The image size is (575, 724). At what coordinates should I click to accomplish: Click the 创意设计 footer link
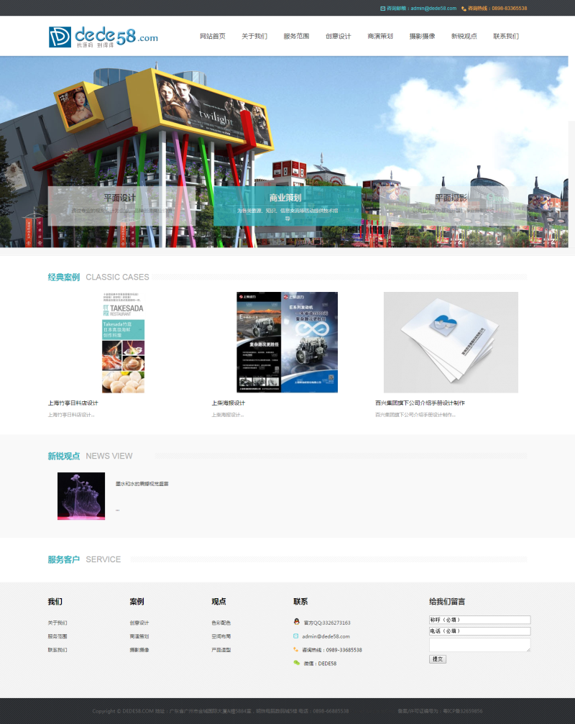pyautogui.click(x=139, y=623)
